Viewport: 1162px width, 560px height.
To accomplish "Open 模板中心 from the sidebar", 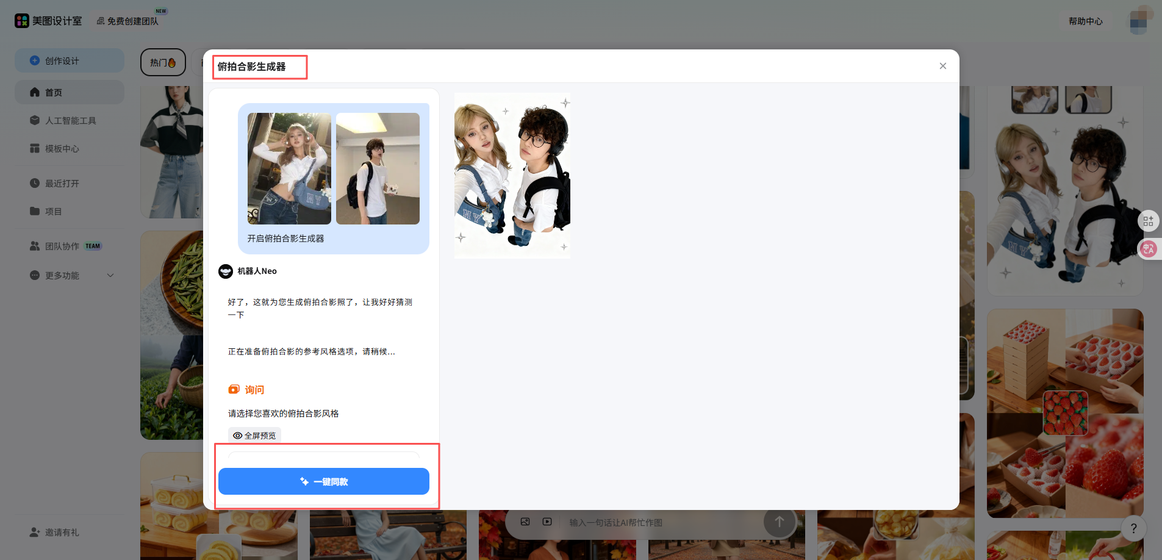I will tap(62, 149).
